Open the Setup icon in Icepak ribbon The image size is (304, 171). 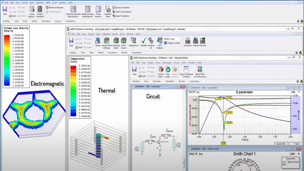click(98, 42)
